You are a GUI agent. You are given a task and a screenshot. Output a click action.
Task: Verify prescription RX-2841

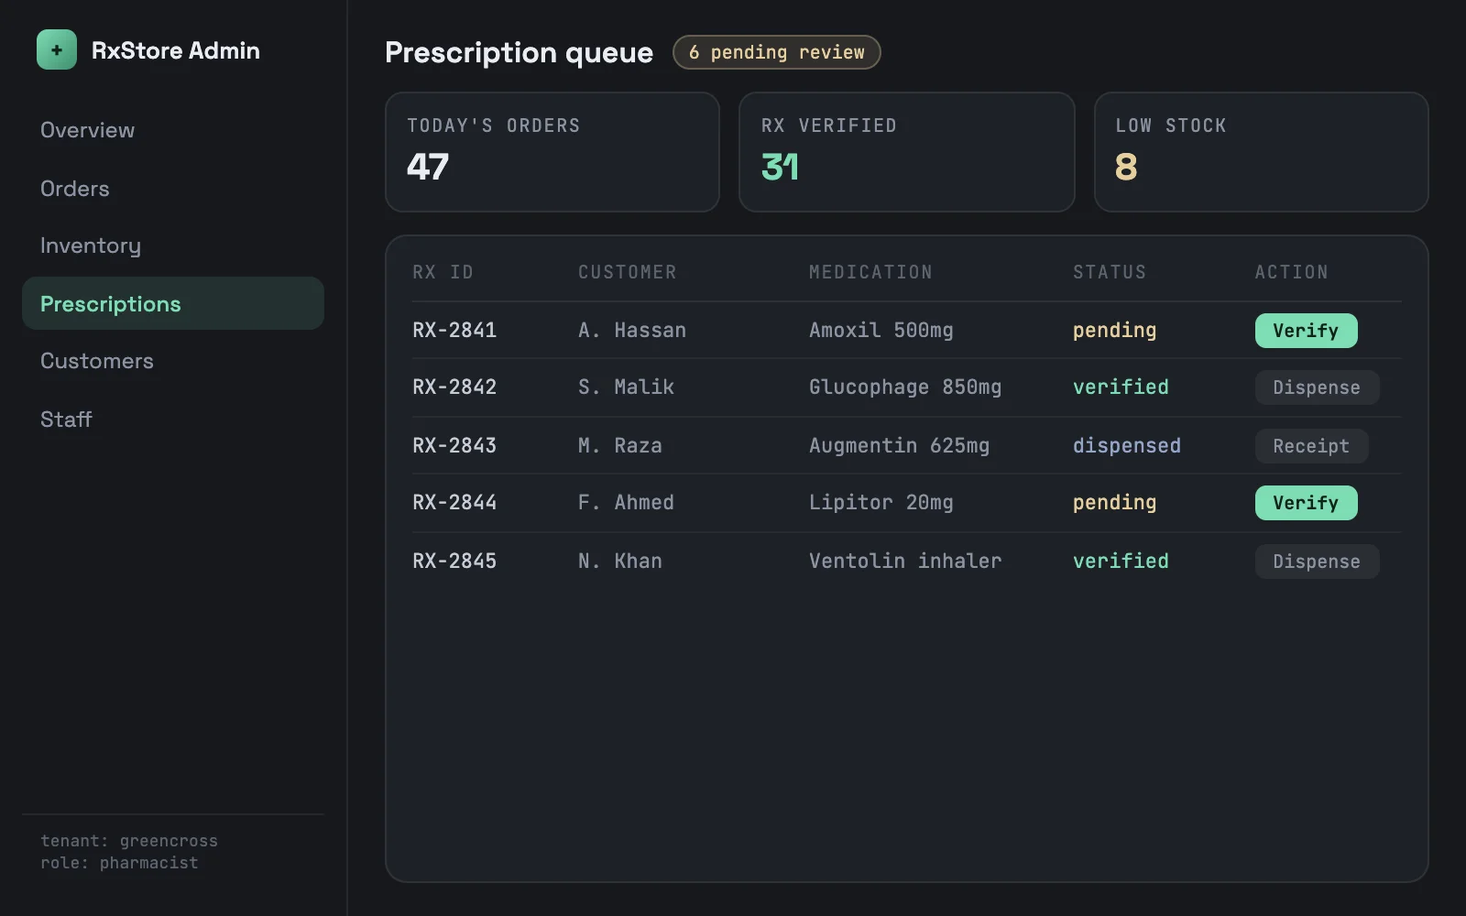(x=1306, y=331)
